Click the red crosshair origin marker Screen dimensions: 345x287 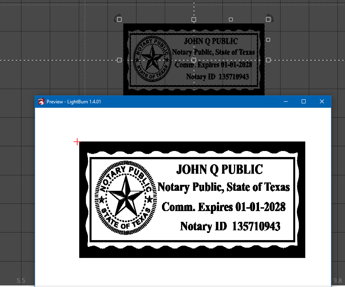pyautogui.click(x=77, y=142)
